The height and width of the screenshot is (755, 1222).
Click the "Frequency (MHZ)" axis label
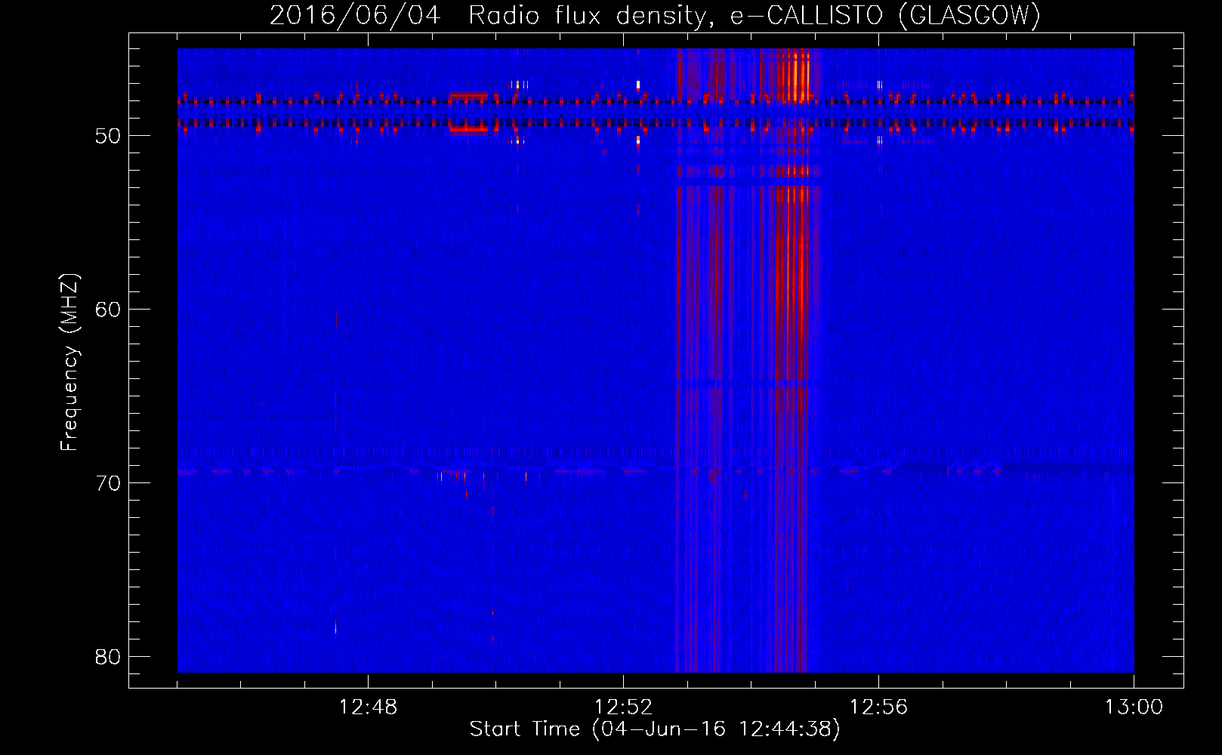(x=69, y=362)
